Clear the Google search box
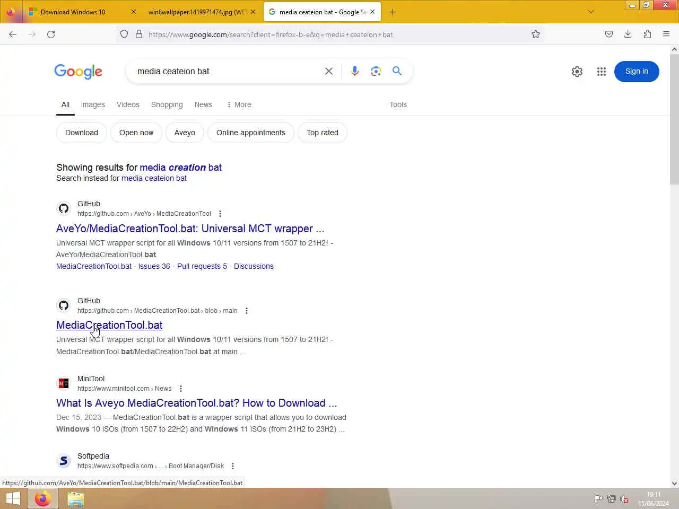679x509 pixels. point(329,71)
